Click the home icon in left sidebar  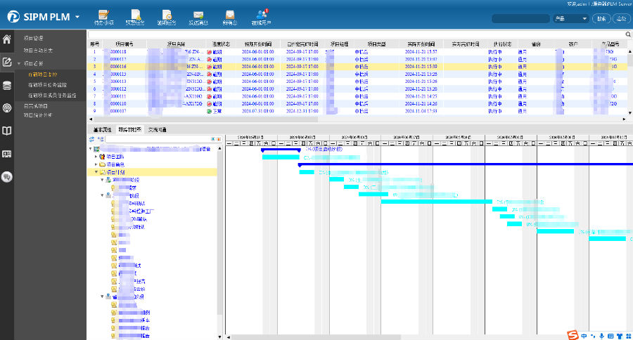click(x=8, y=39)
